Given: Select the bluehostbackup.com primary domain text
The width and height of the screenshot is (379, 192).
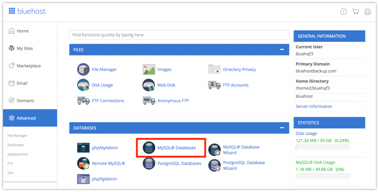Looking at the screenshot, I should pyautogui.click(x=316, y=71).
